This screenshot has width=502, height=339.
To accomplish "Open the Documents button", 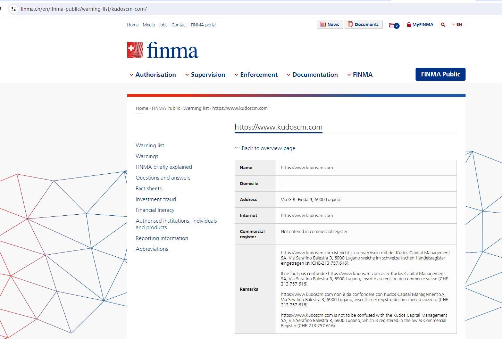I will [363, 25].
